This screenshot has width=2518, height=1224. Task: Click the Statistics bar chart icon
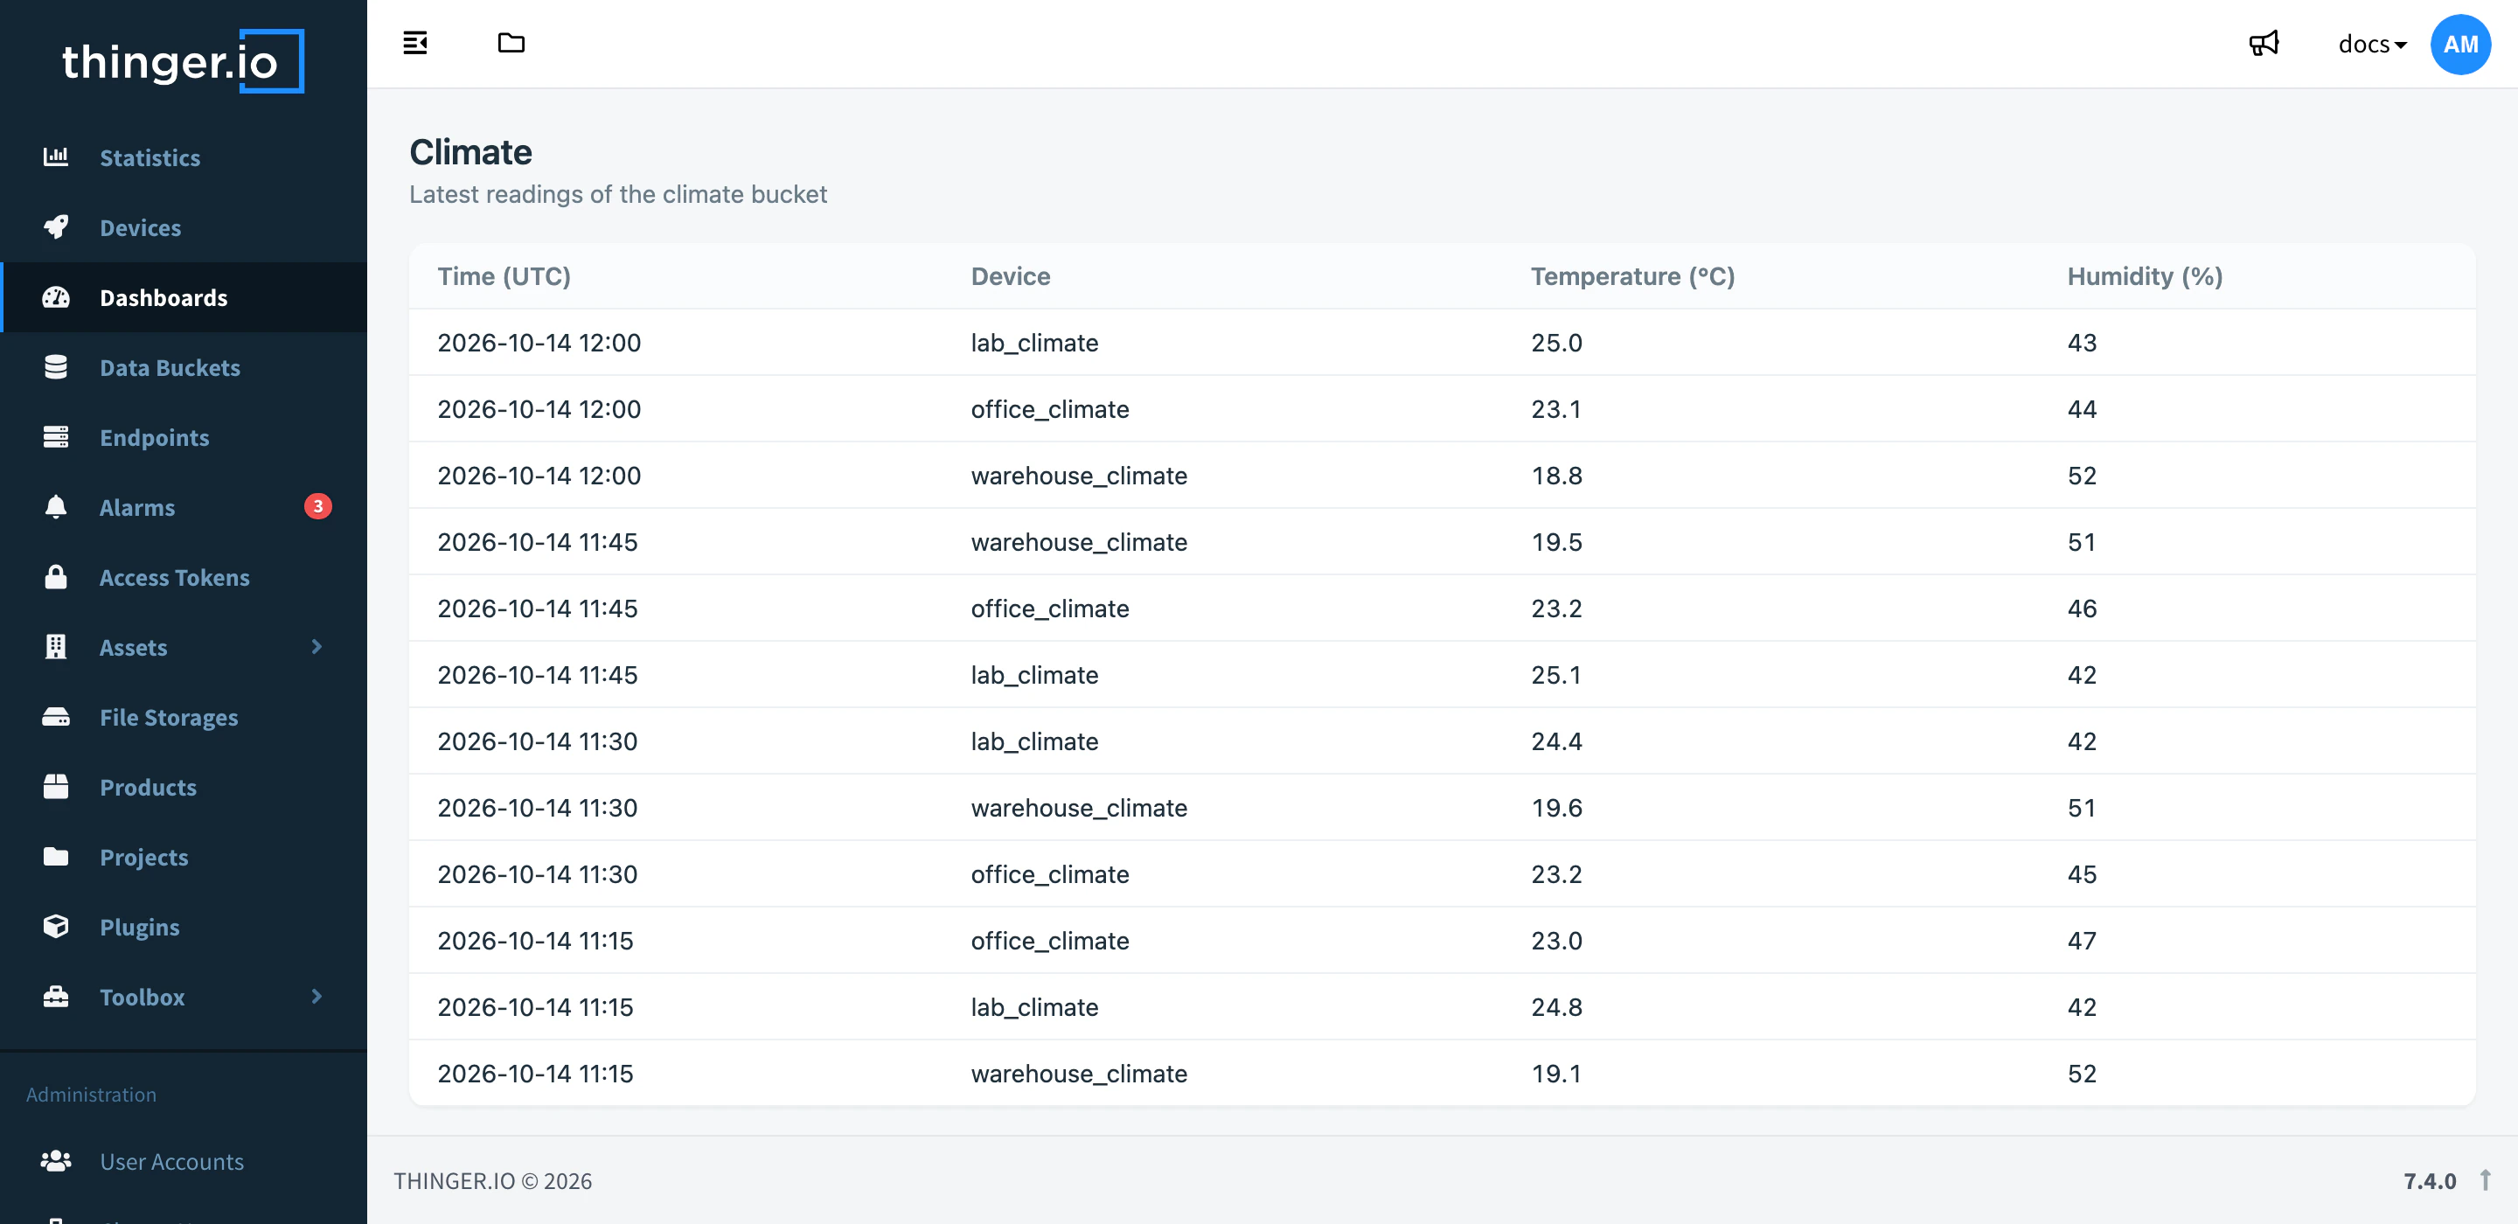click(x=56, y=156)
